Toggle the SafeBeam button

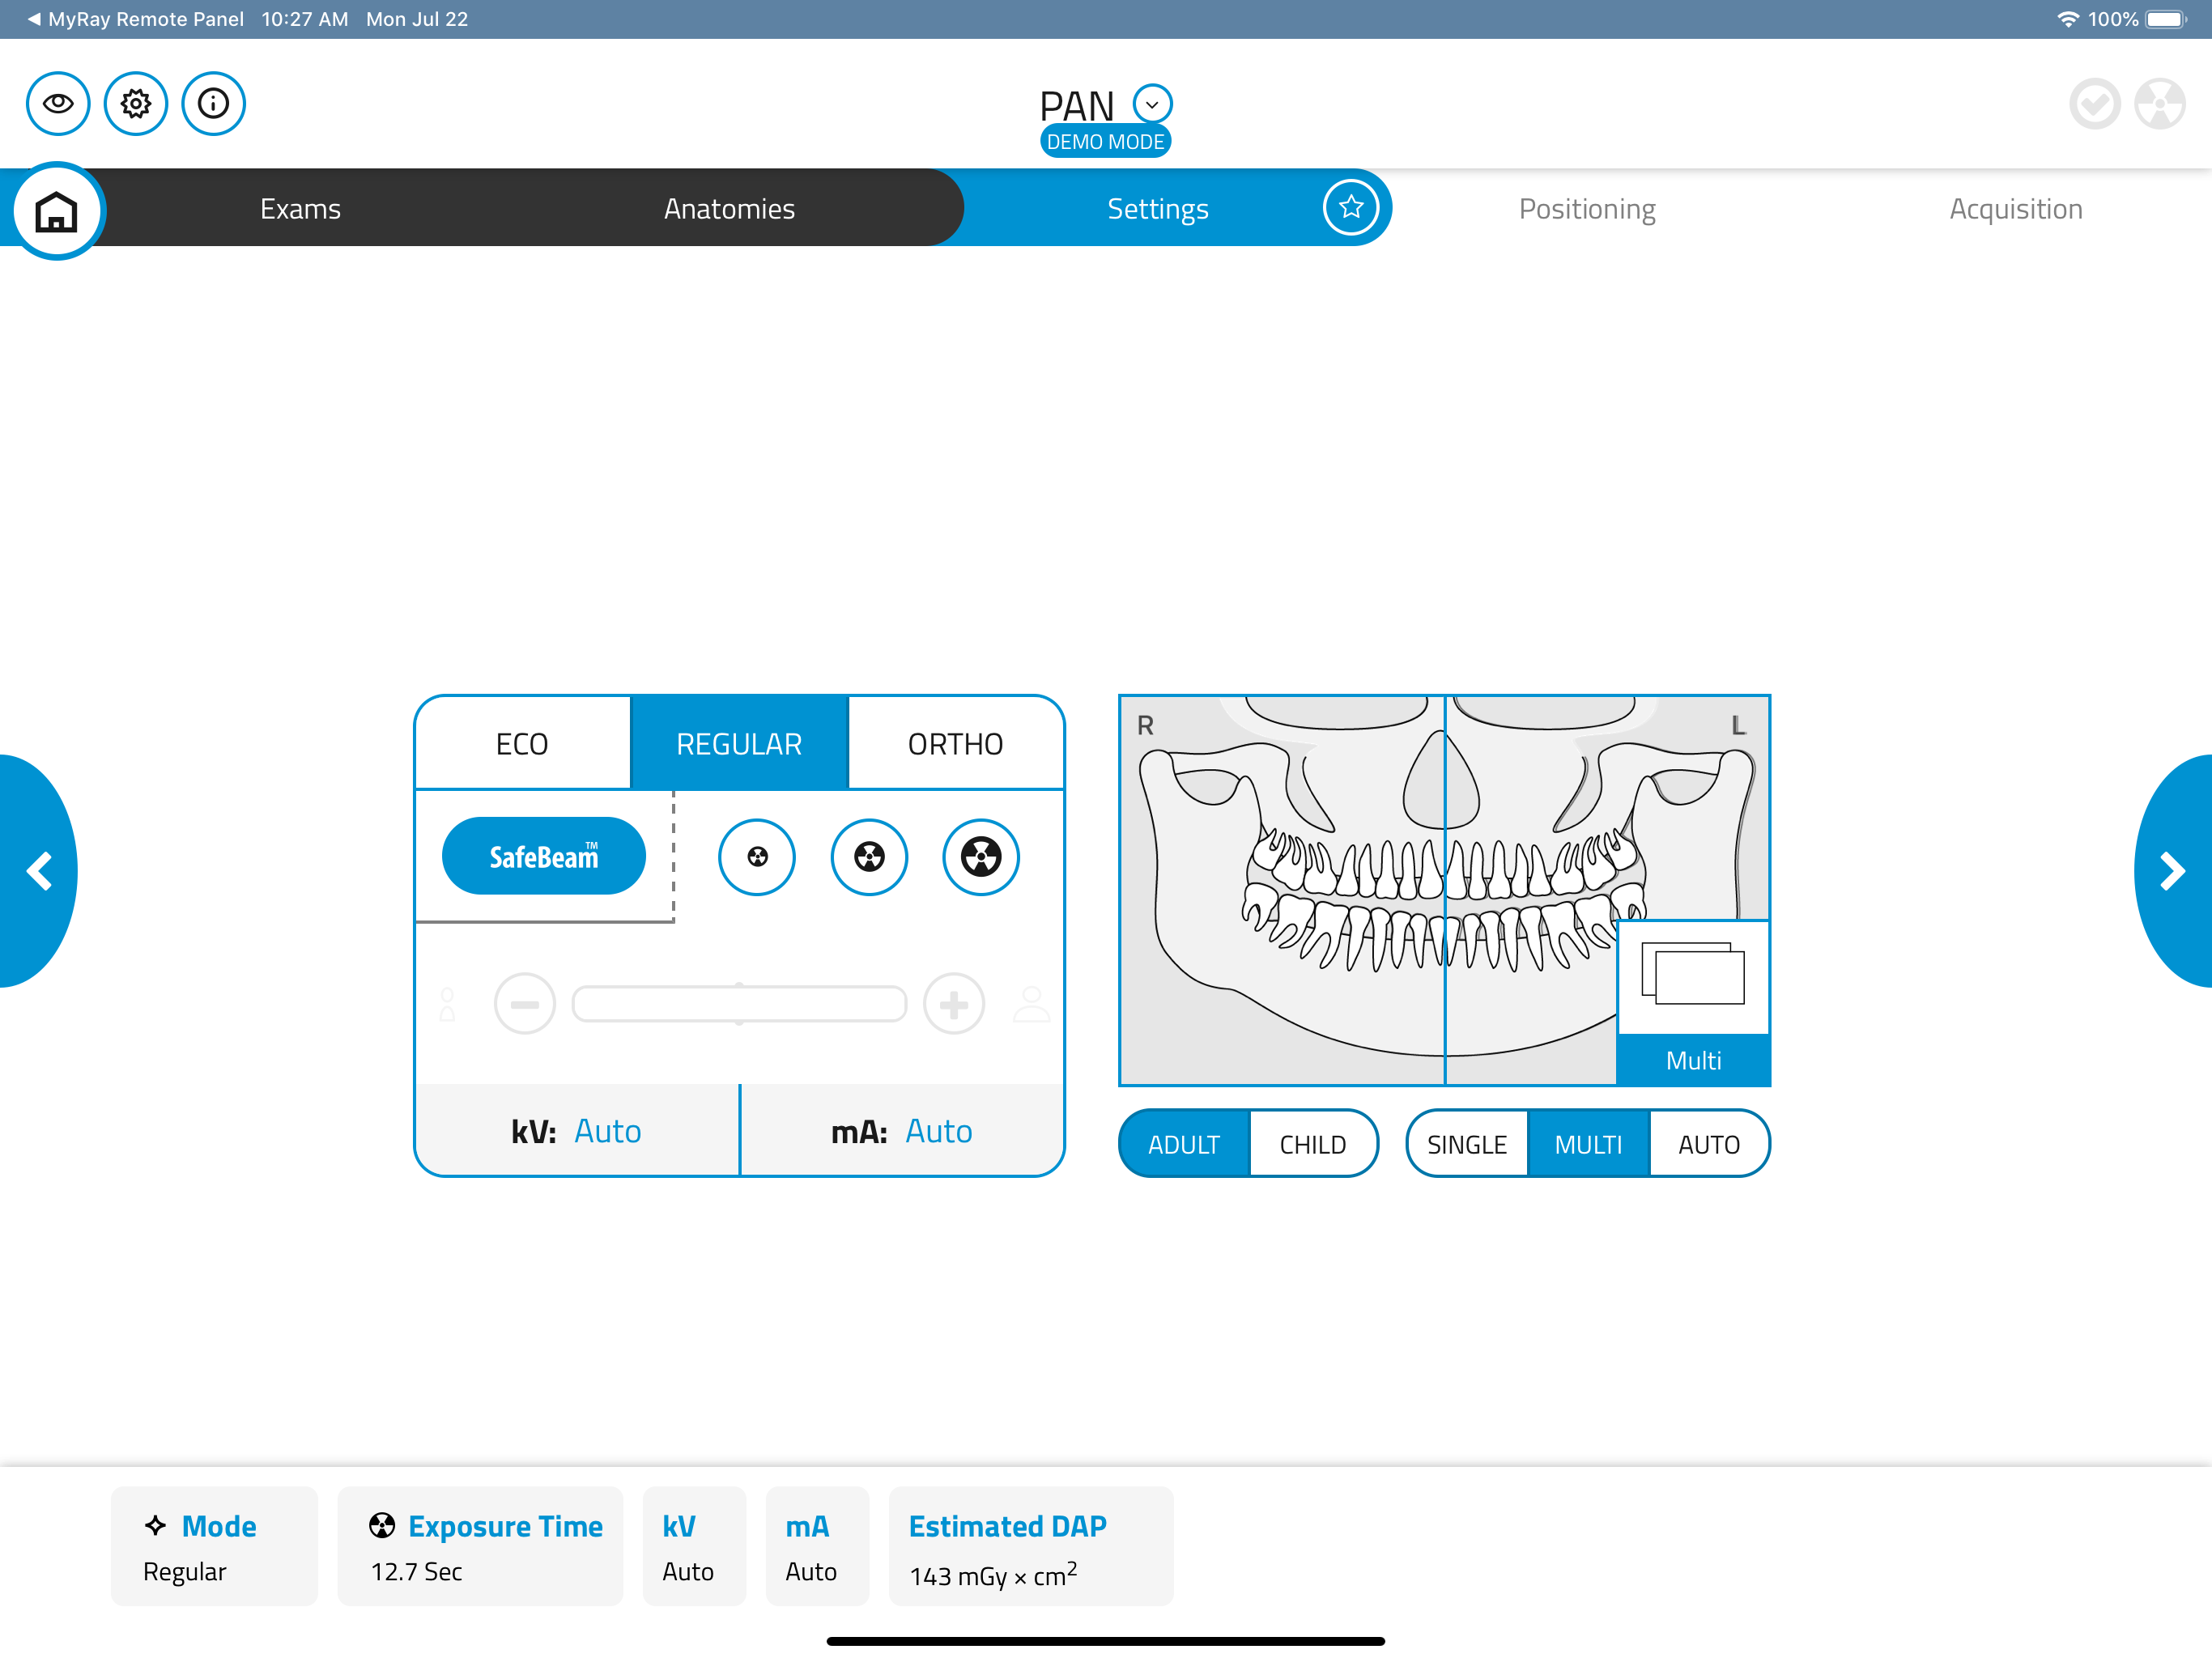click(543, 857)
